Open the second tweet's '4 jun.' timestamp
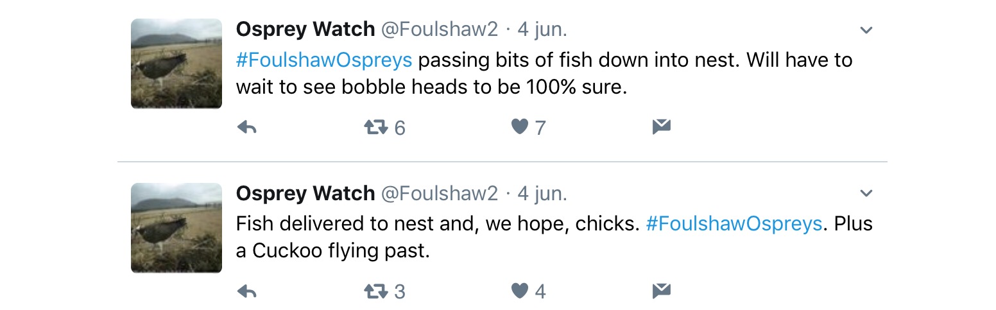Image resolution: width=996 pixels, height=310 pixels. click(542, 193)
